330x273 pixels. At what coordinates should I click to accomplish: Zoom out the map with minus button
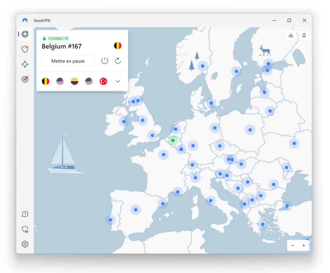click(293, 245)
